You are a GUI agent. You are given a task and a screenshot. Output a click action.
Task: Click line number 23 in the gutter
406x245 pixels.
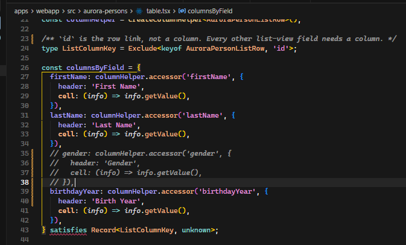click(25, 39)
